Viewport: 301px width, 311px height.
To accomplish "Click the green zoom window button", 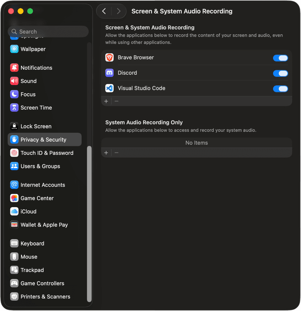I will (30, 11).
